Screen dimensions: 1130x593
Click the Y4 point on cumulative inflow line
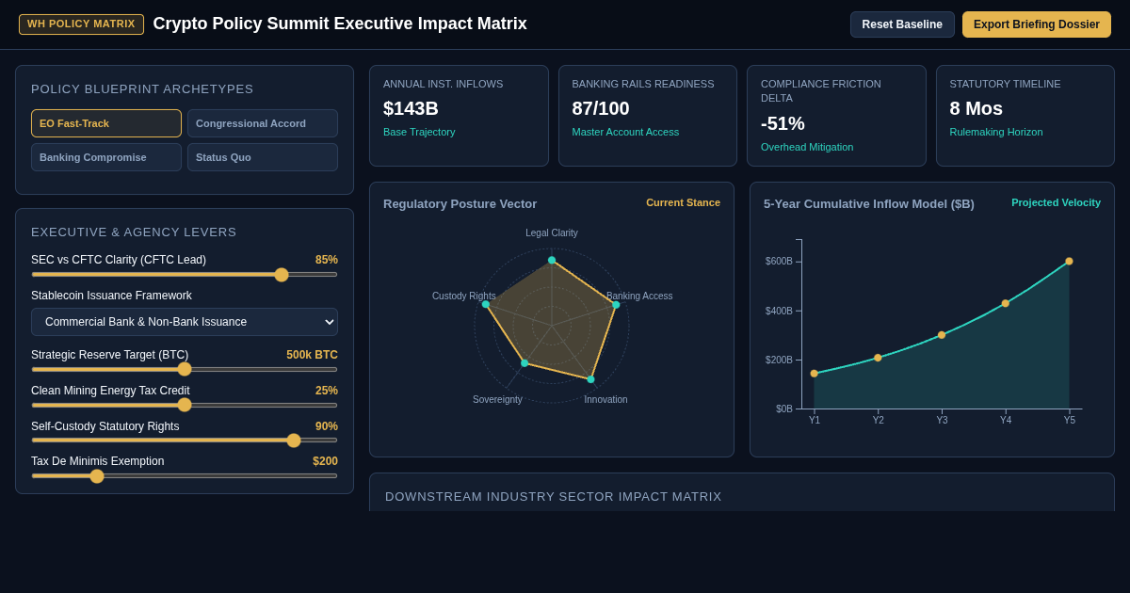1006,303
